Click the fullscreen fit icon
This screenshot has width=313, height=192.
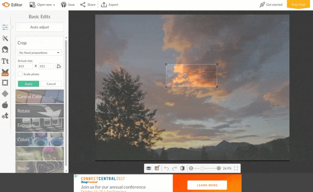[x=236, y=168]
